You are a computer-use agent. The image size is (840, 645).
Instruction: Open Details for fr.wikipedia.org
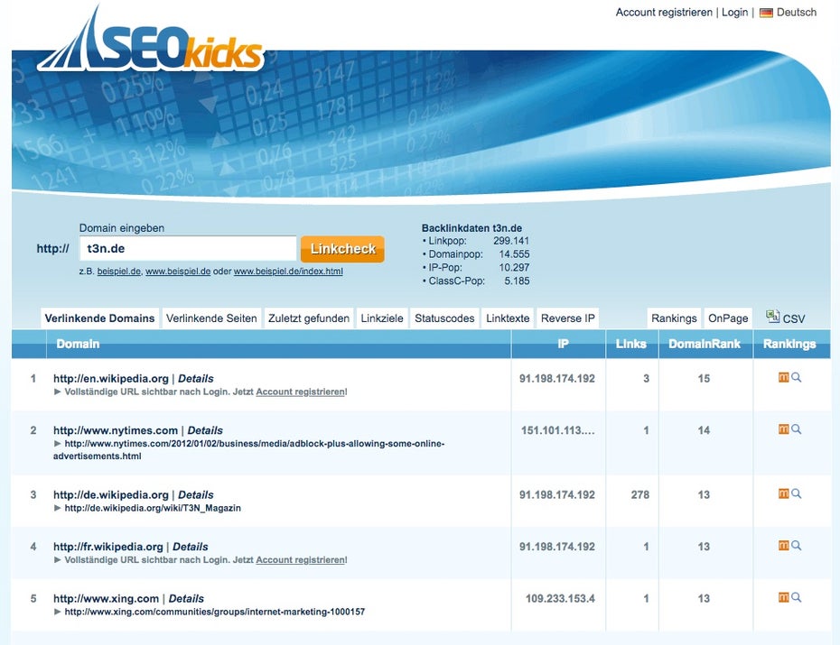(191, 547)
